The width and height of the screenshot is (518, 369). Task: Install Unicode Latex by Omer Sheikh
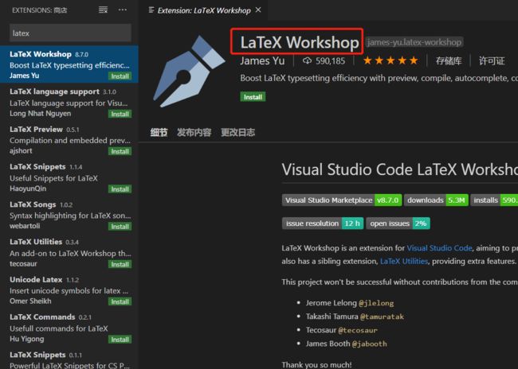click(120, 301)
